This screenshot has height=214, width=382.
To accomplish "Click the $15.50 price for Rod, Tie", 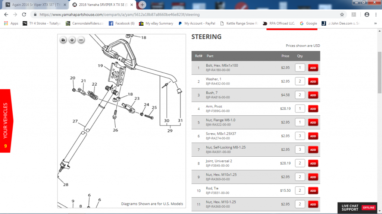I will point(285,191).
